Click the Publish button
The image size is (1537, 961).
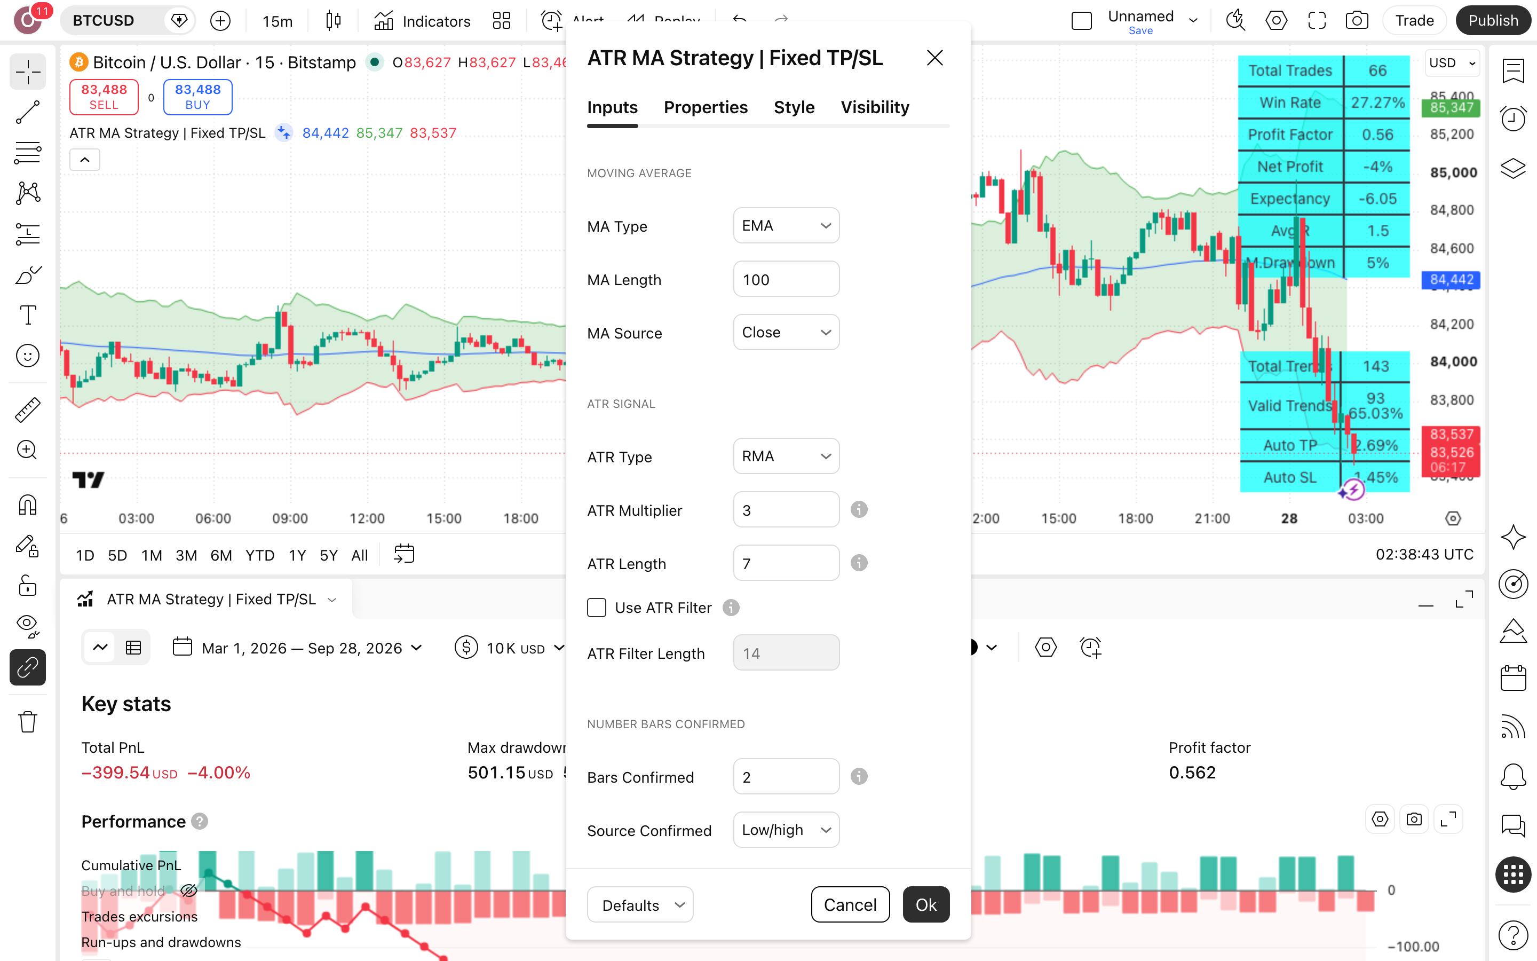click(1493, 21)
